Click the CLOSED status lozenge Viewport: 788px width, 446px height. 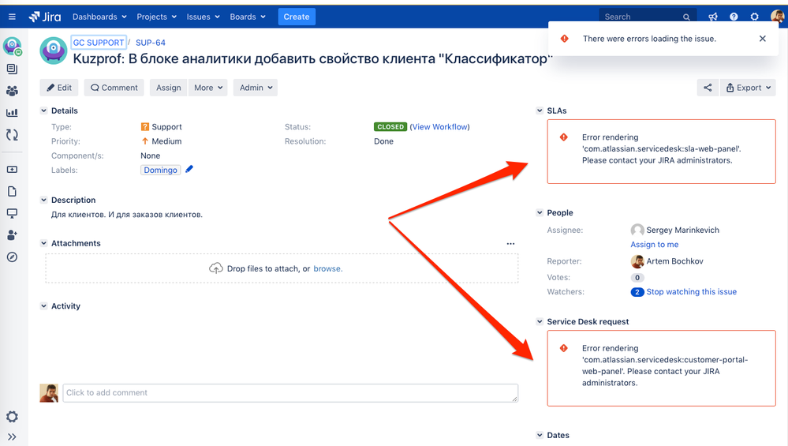(x=390, y=127)
